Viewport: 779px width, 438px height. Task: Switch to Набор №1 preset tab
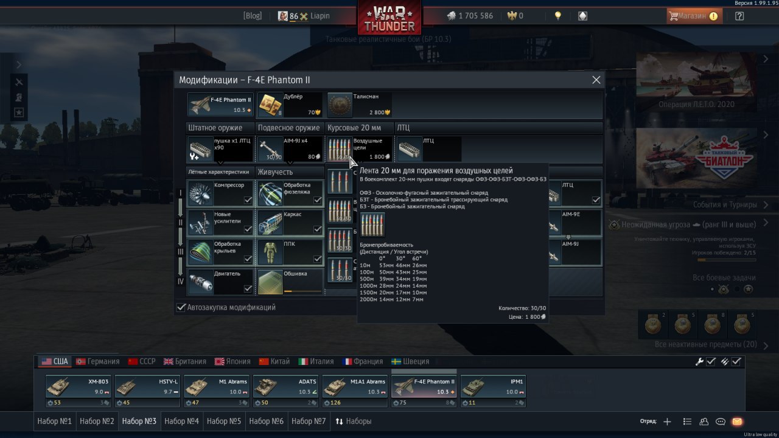54,421
